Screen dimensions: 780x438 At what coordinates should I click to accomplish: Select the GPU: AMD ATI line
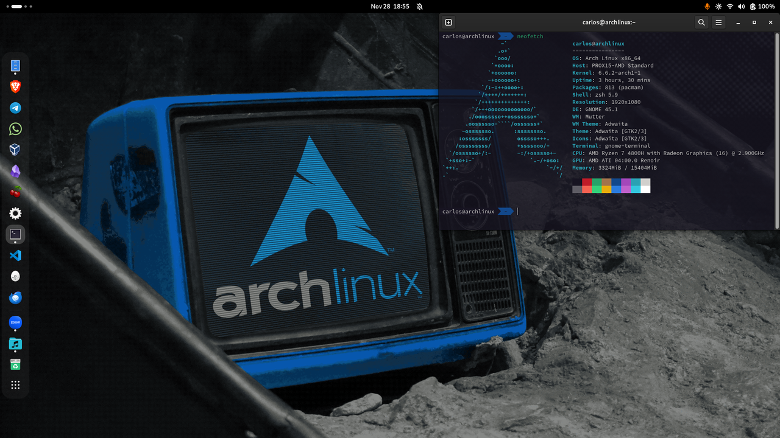tap(615, 161)
